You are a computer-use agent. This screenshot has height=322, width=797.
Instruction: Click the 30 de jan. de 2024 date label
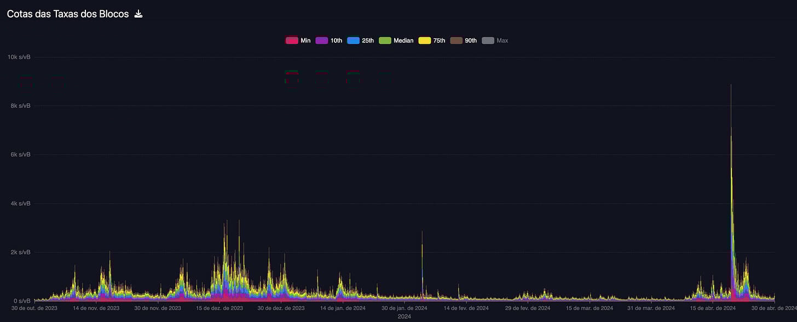pyautogui.click(x=405, y=308)
